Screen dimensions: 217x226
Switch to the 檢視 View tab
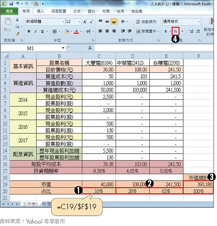point(120,11)
